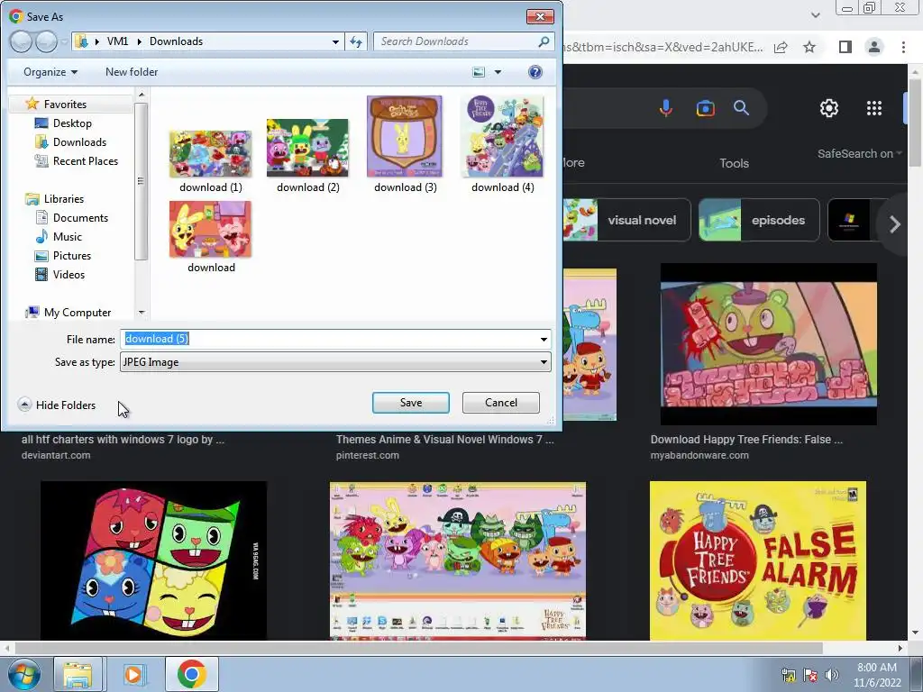Click the Cancel button

click(x=501, y=403)
